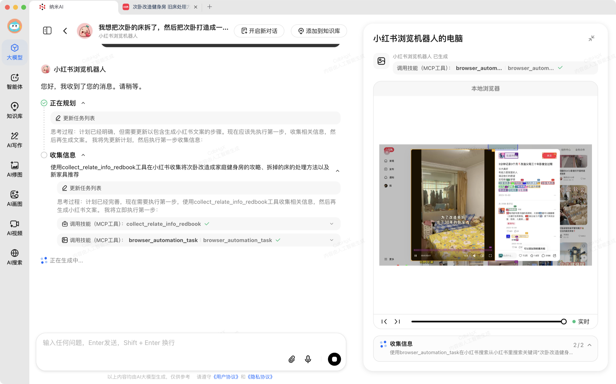Toggle the 收集信息 step status circle
616x384 pixels.
(x=44, y=155)
